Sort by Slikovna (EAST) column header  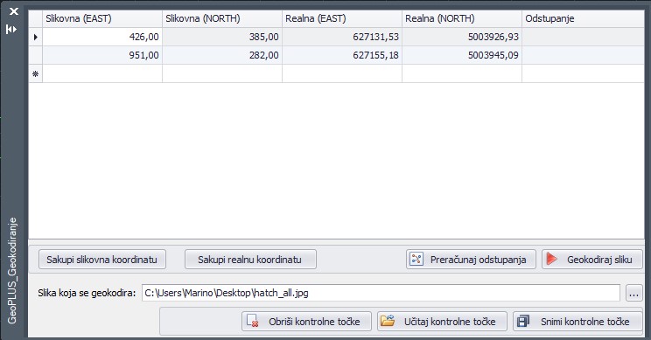click(102, 18)
